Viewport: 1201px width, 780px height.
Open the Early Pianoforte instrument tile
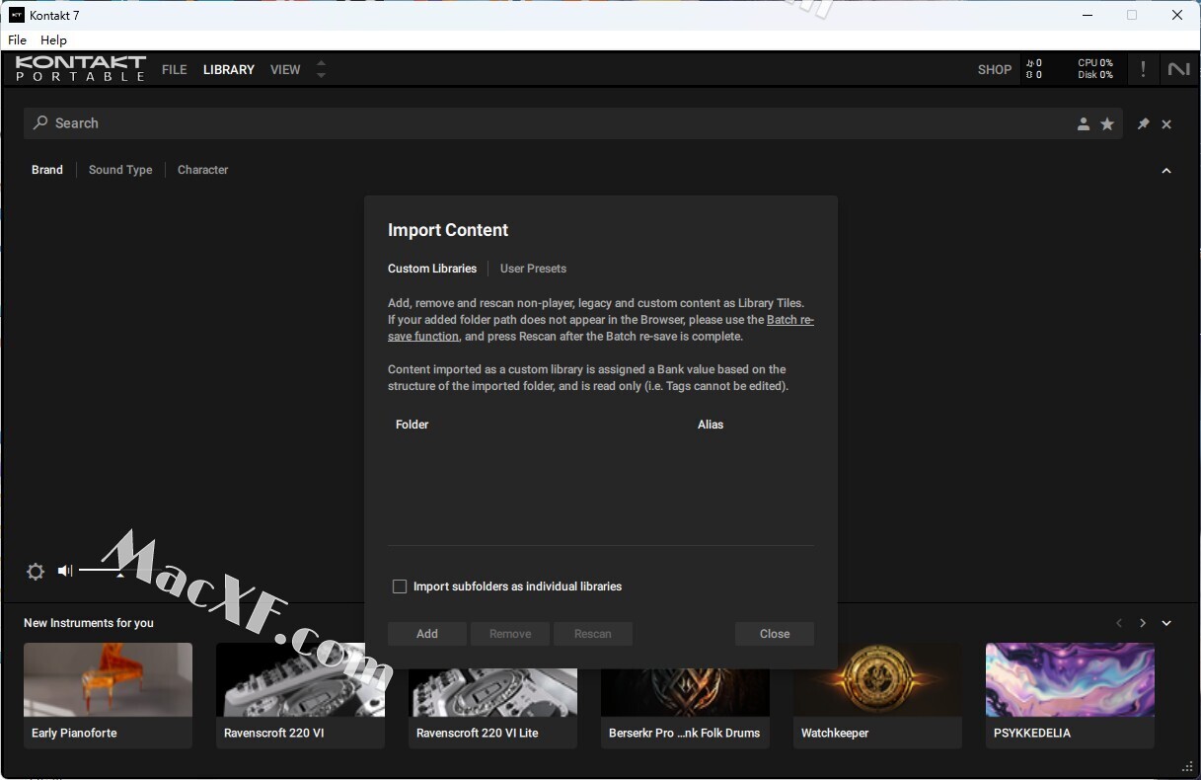point(108,695)
